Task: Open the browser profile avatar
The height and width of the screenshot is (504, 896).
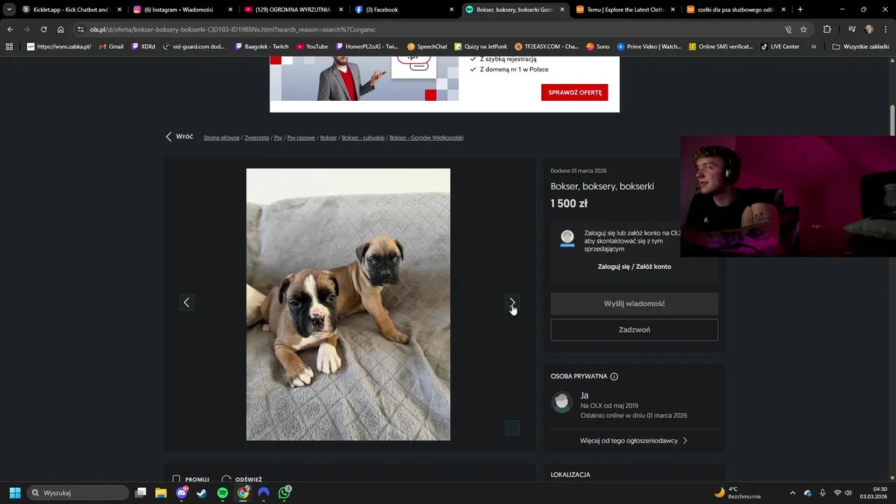Action: tap(869, 29)
